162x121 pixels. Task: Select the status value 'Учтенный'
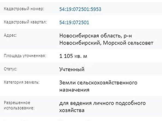pyautogui.click(x=72, y=69)
